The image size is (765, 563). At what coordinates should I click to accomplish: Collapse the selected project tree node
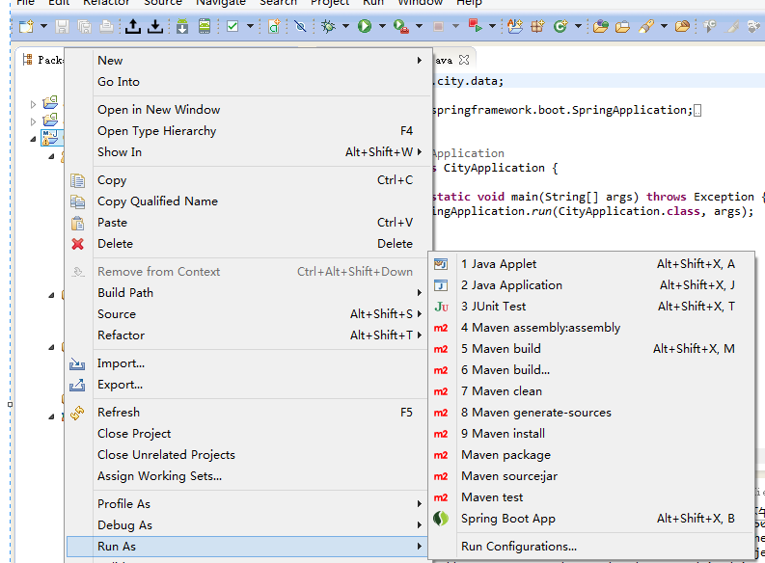point(33,140)
